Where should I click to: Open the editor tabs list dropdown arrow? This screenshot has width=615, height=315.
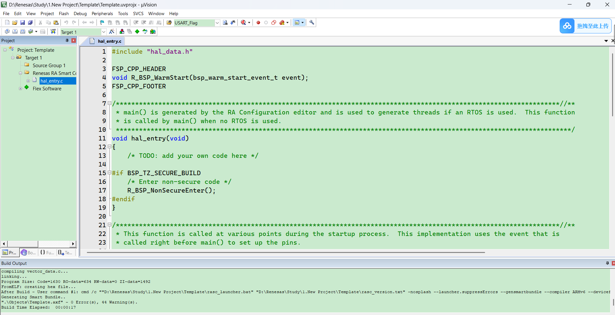click(x=606, y=41)
